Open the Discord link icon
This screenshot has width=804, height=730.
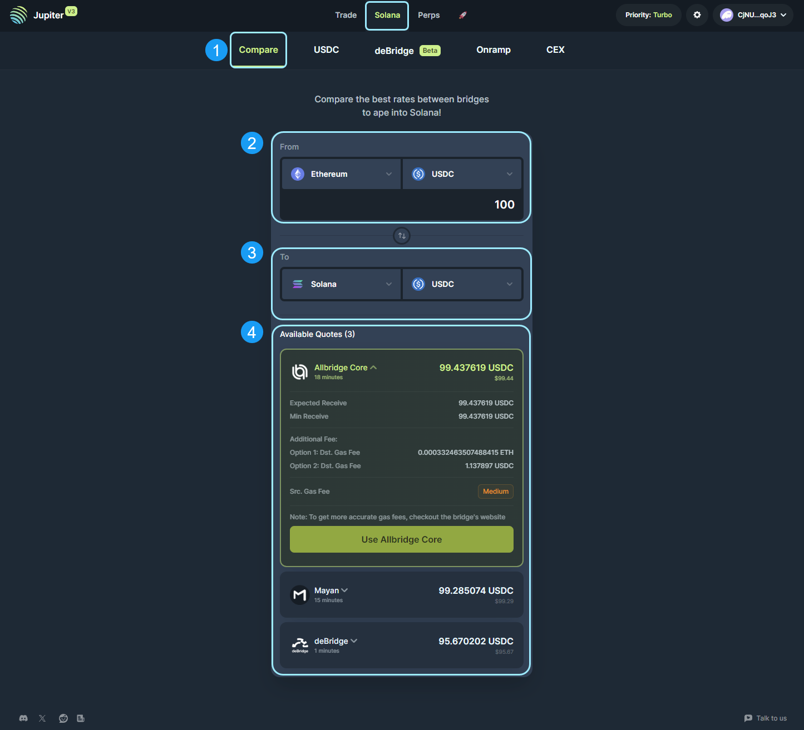click(x=23, y=718)
